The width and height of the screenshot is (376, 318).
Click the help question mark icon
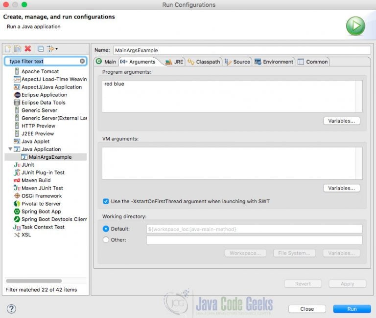coord(11,309)
